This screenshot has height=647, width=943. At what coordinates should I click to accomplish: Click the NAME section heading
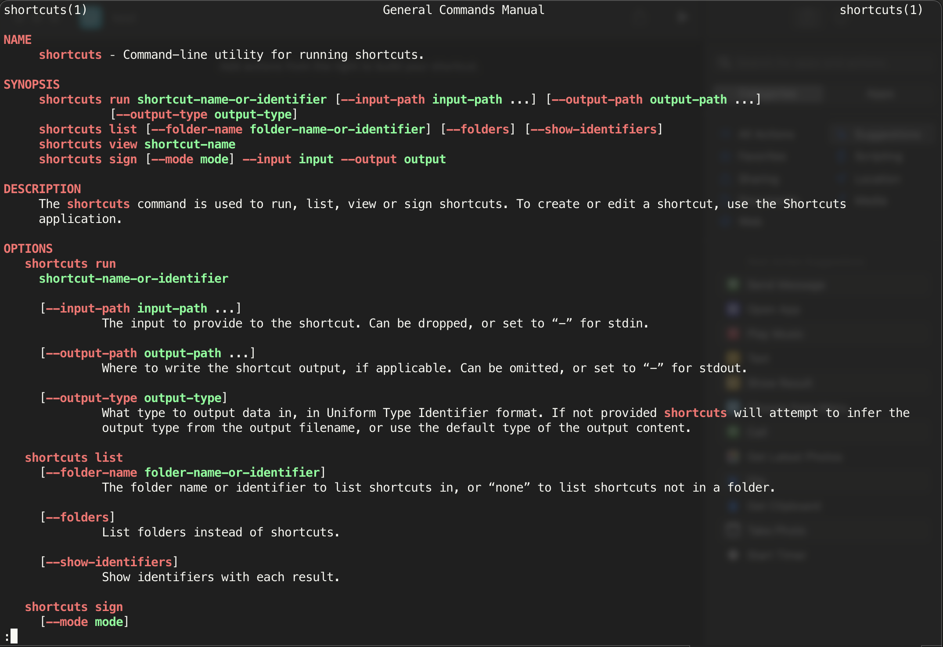18,40
